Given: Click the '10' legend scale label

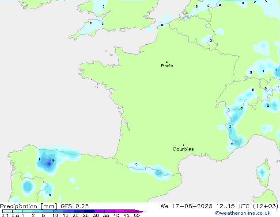Looking at the screenshot, I should click(55, 215).
